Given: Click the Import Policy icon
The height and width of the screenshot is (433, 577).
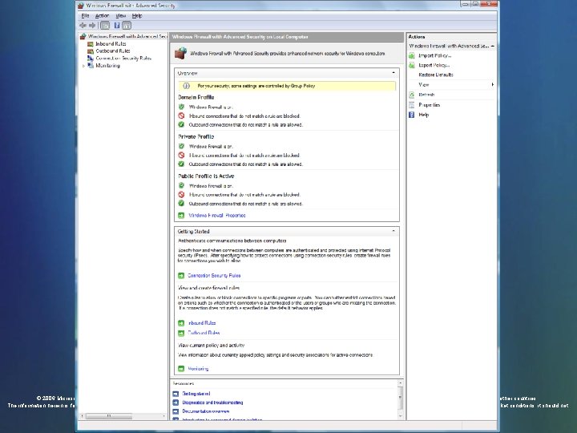Looking at the screenshot, I should (x=412, y=55).
